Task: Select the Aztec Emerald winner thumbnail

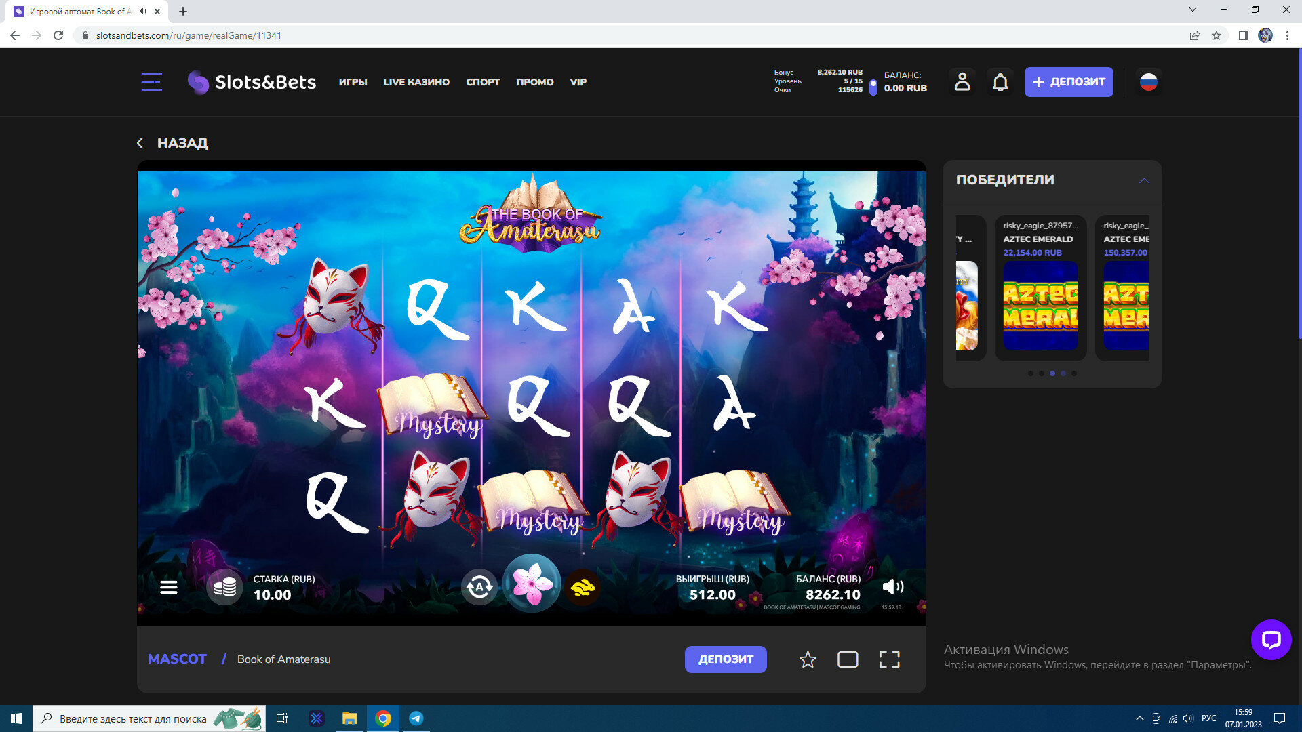Action: (1040, 305)
